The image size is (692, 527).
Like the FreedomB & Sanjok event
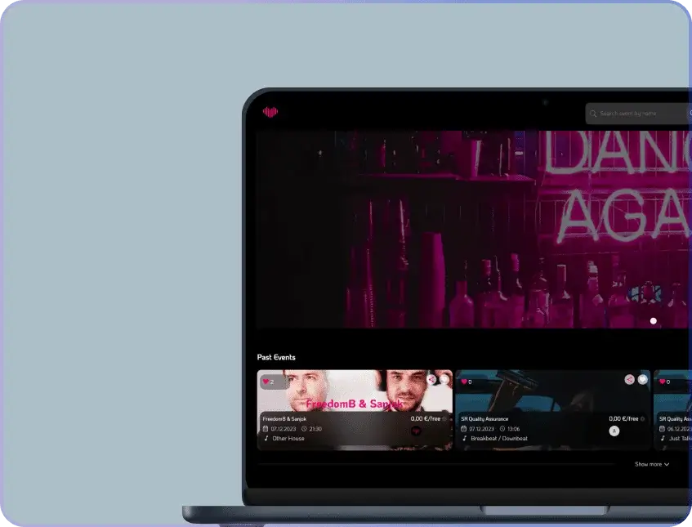(266, 382)
